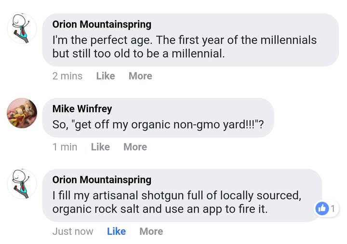Open Mike Winfrey's profile picture
Image resolution: width=347 pixels, height=244 pixels.
(x=22, y=113)
